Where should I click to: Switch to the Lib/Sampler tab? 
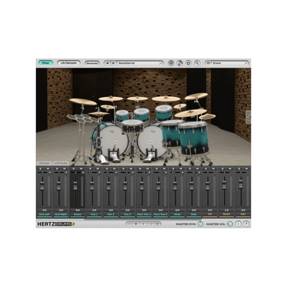point(68,63)
